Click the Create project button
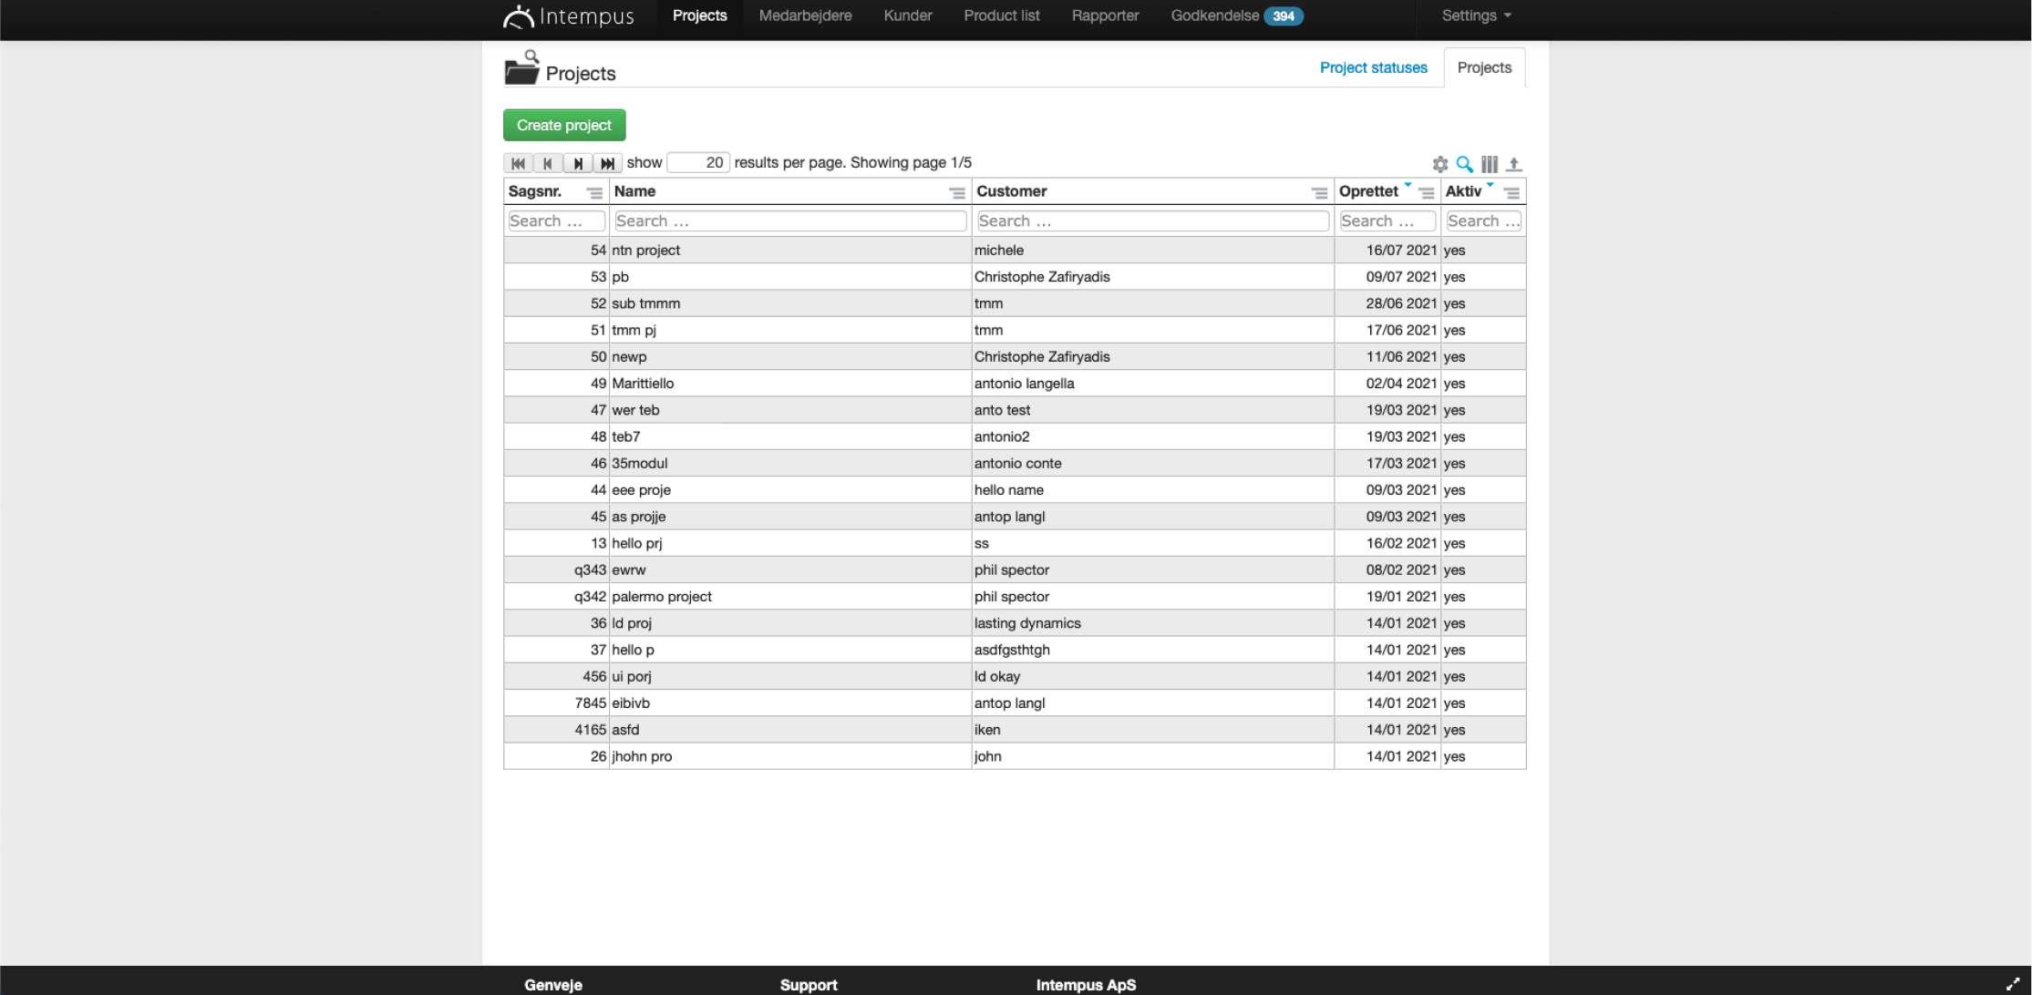 coord(564,125)
